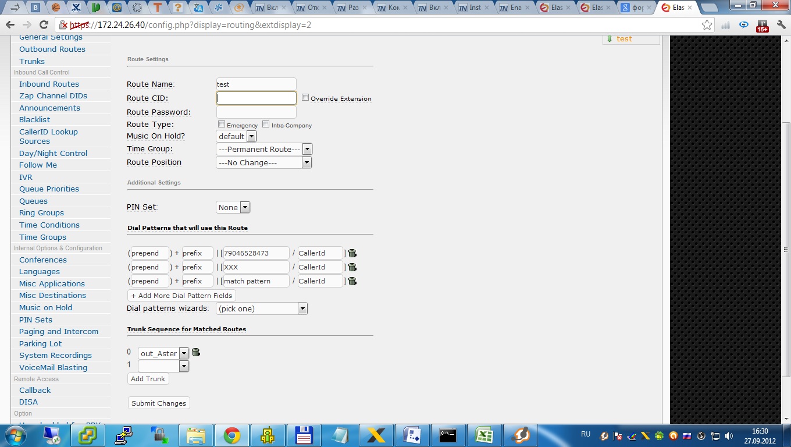The width and height of the screenshot is (791, 447).
Task: Remove the XXX dial pattern row
Action: (352, 267)
